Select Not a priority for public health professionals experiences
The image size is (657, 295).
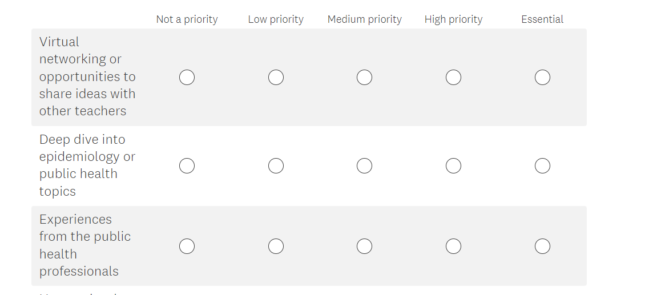coord(187,246)
